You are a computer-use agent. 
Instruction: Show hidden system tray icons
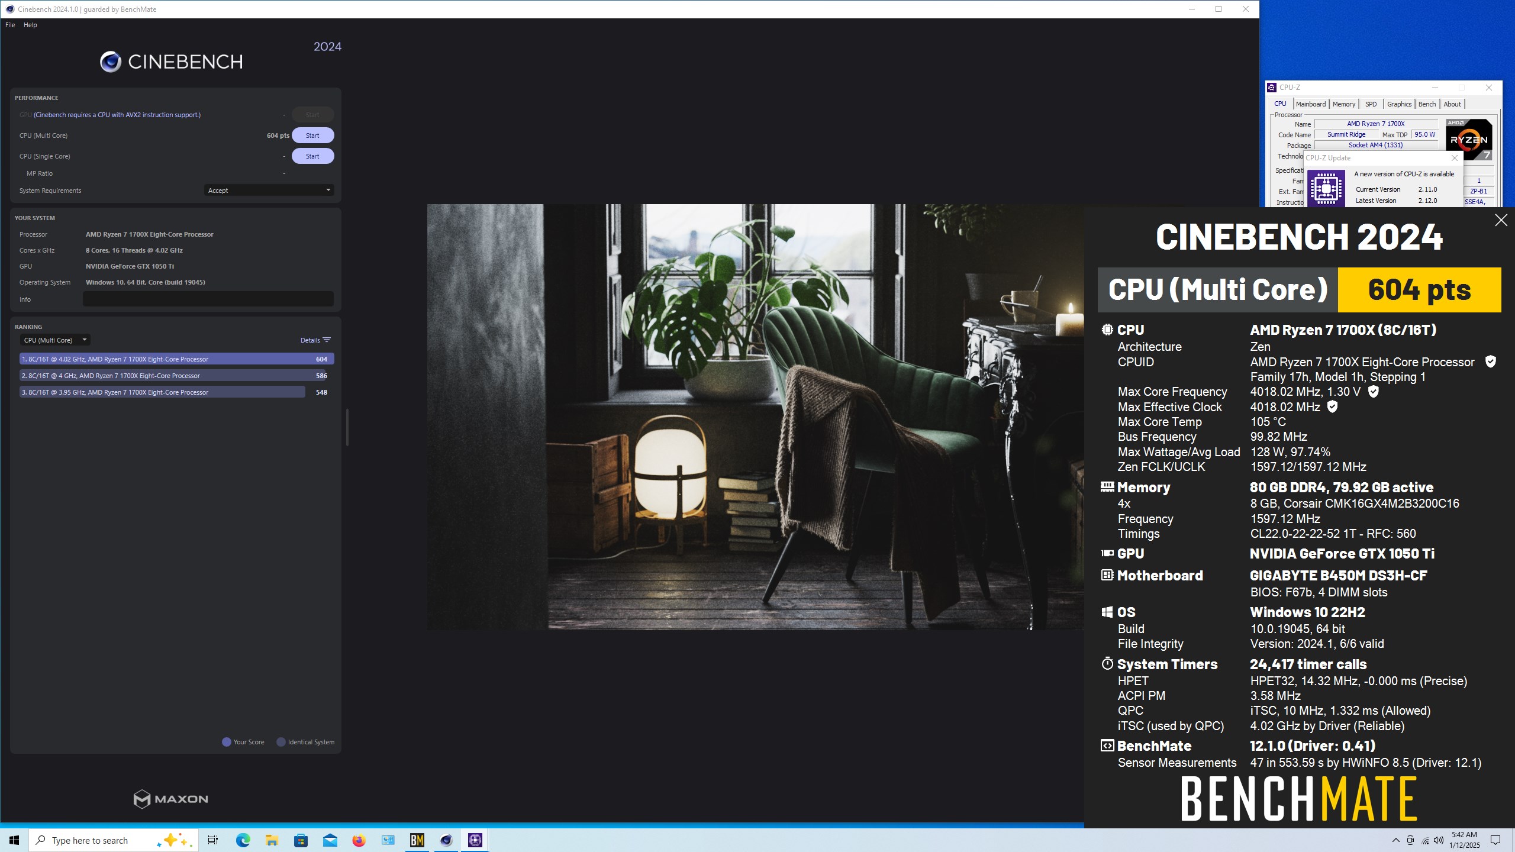1395,840
